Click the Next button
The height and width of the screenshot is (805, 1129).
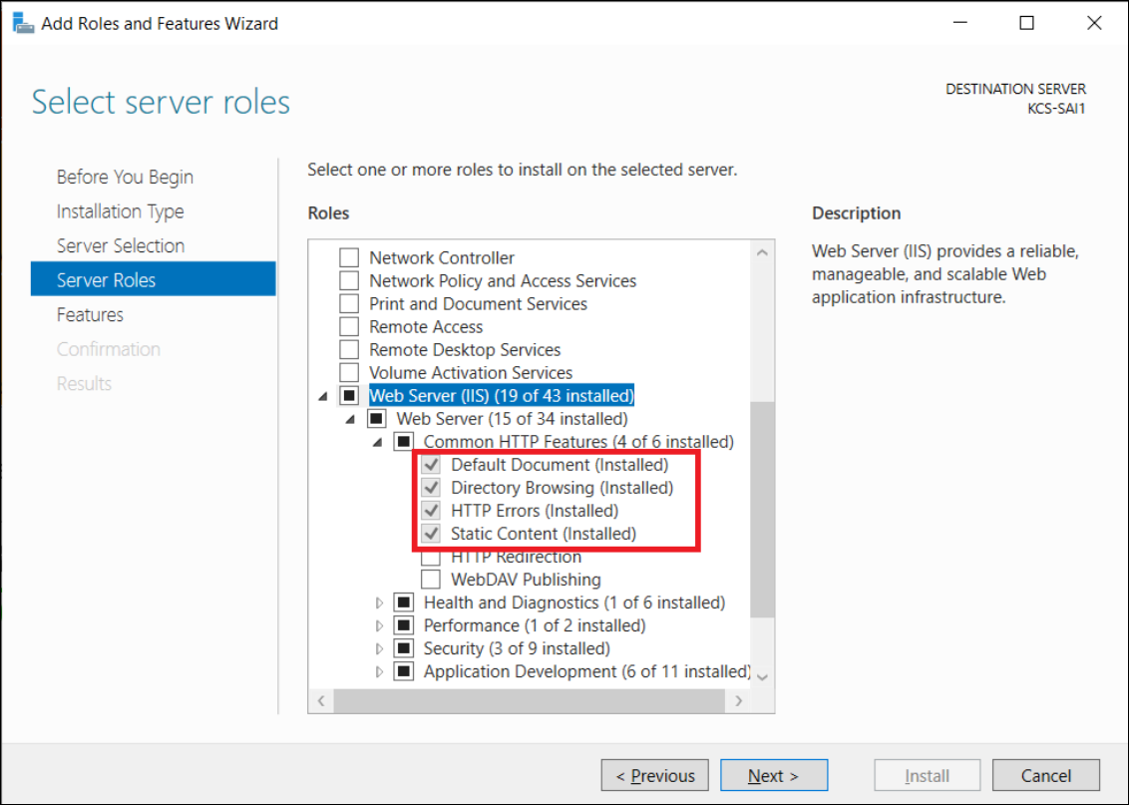tap(774, 775)
